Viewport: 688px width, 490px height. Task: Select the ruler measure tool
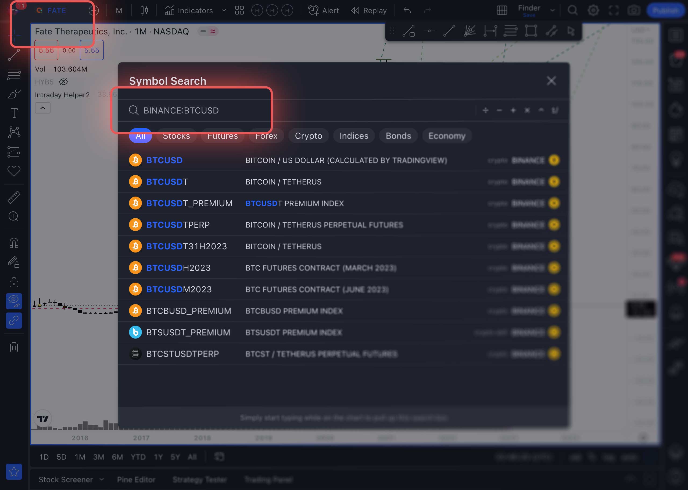(x=14, y=197)
